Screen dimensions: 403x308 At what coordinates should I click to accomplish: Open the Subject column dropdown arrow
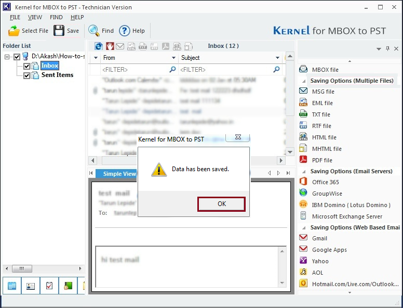click(x=277, y=58)
